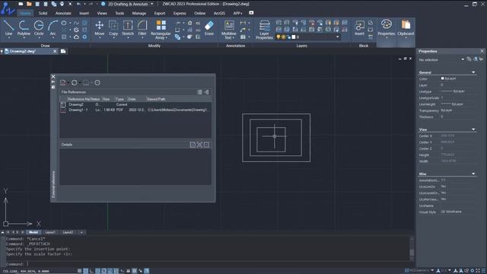The width and height of the screenshot is (487, 274).
Task: Open the Insert ribbon tab
Action: (84, 14)
